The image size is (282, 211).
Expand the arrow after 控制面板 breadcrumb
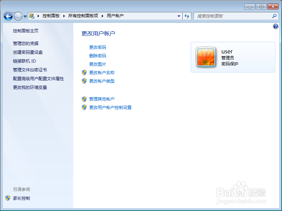click(x=64, y=16)
